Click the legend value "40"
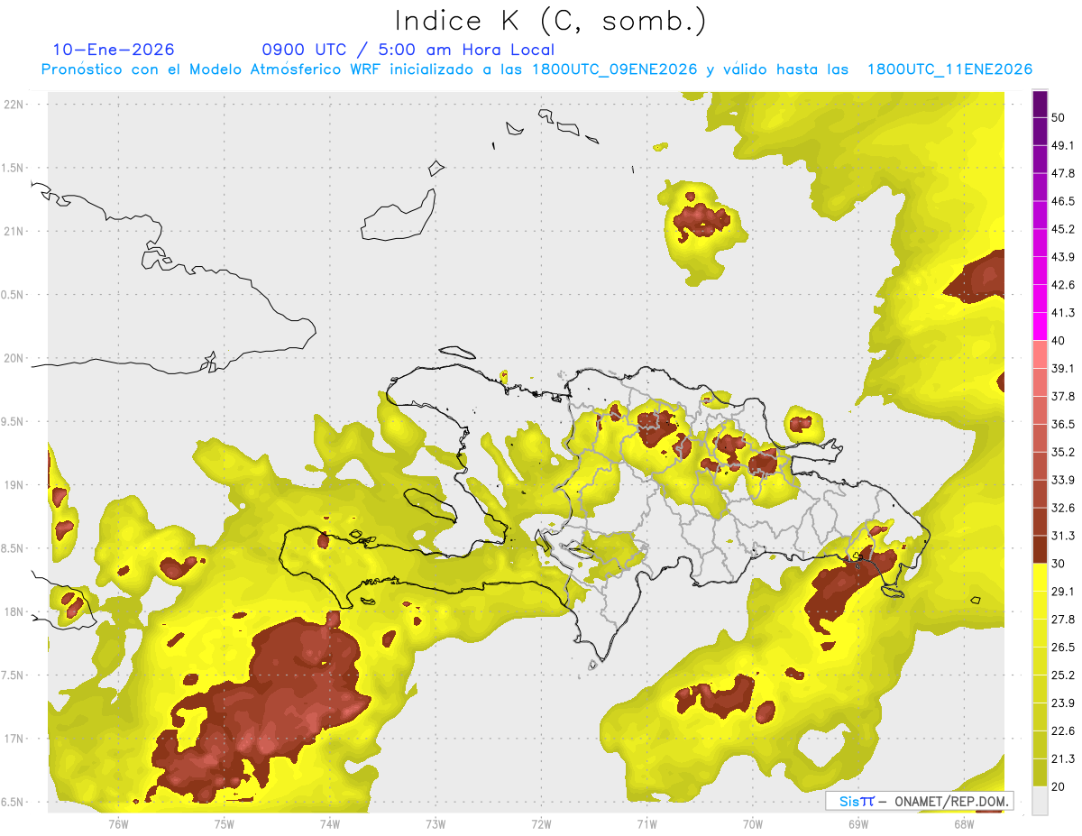The image size is (1082, 836). (1059, 341)
